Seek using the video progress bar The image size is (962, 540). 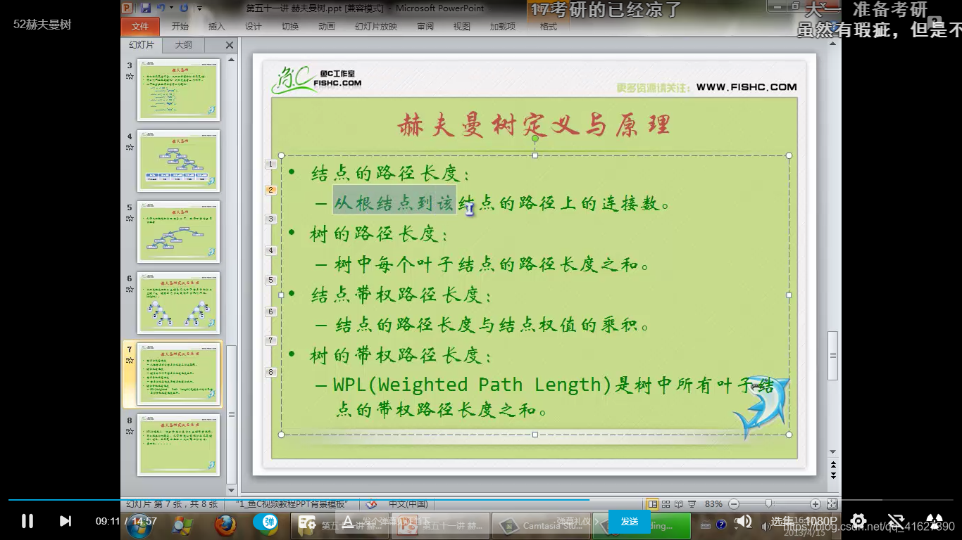click(x=481, y=500)
